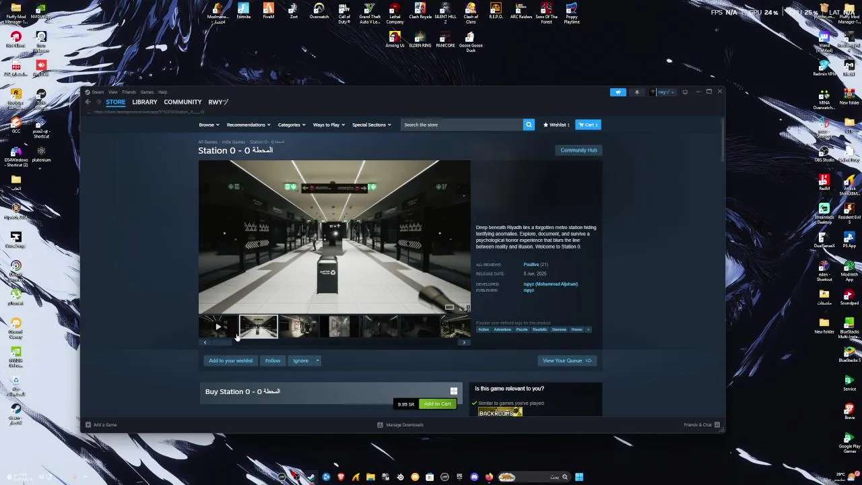This screenshot has width=862, height=485.
Task: Open the Clash of Clans desktop shortcut
Action: coord(471,13)
